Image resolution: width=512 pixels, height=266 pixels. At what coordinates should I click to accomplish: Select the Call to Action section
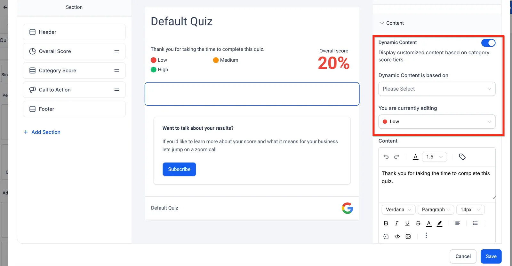74,90
